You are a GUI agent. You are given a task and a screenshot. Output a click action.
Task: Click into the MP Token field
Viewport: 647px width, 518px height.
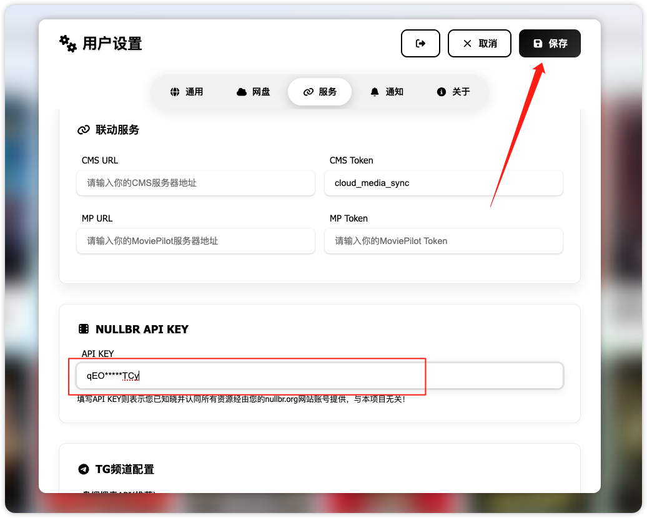coord(443,241)
